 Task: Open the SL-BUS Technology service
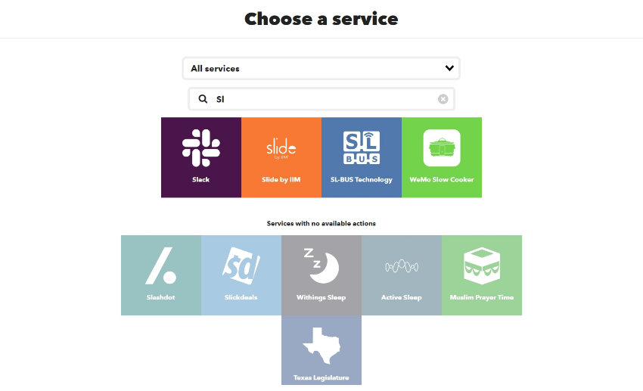point(362,157)
